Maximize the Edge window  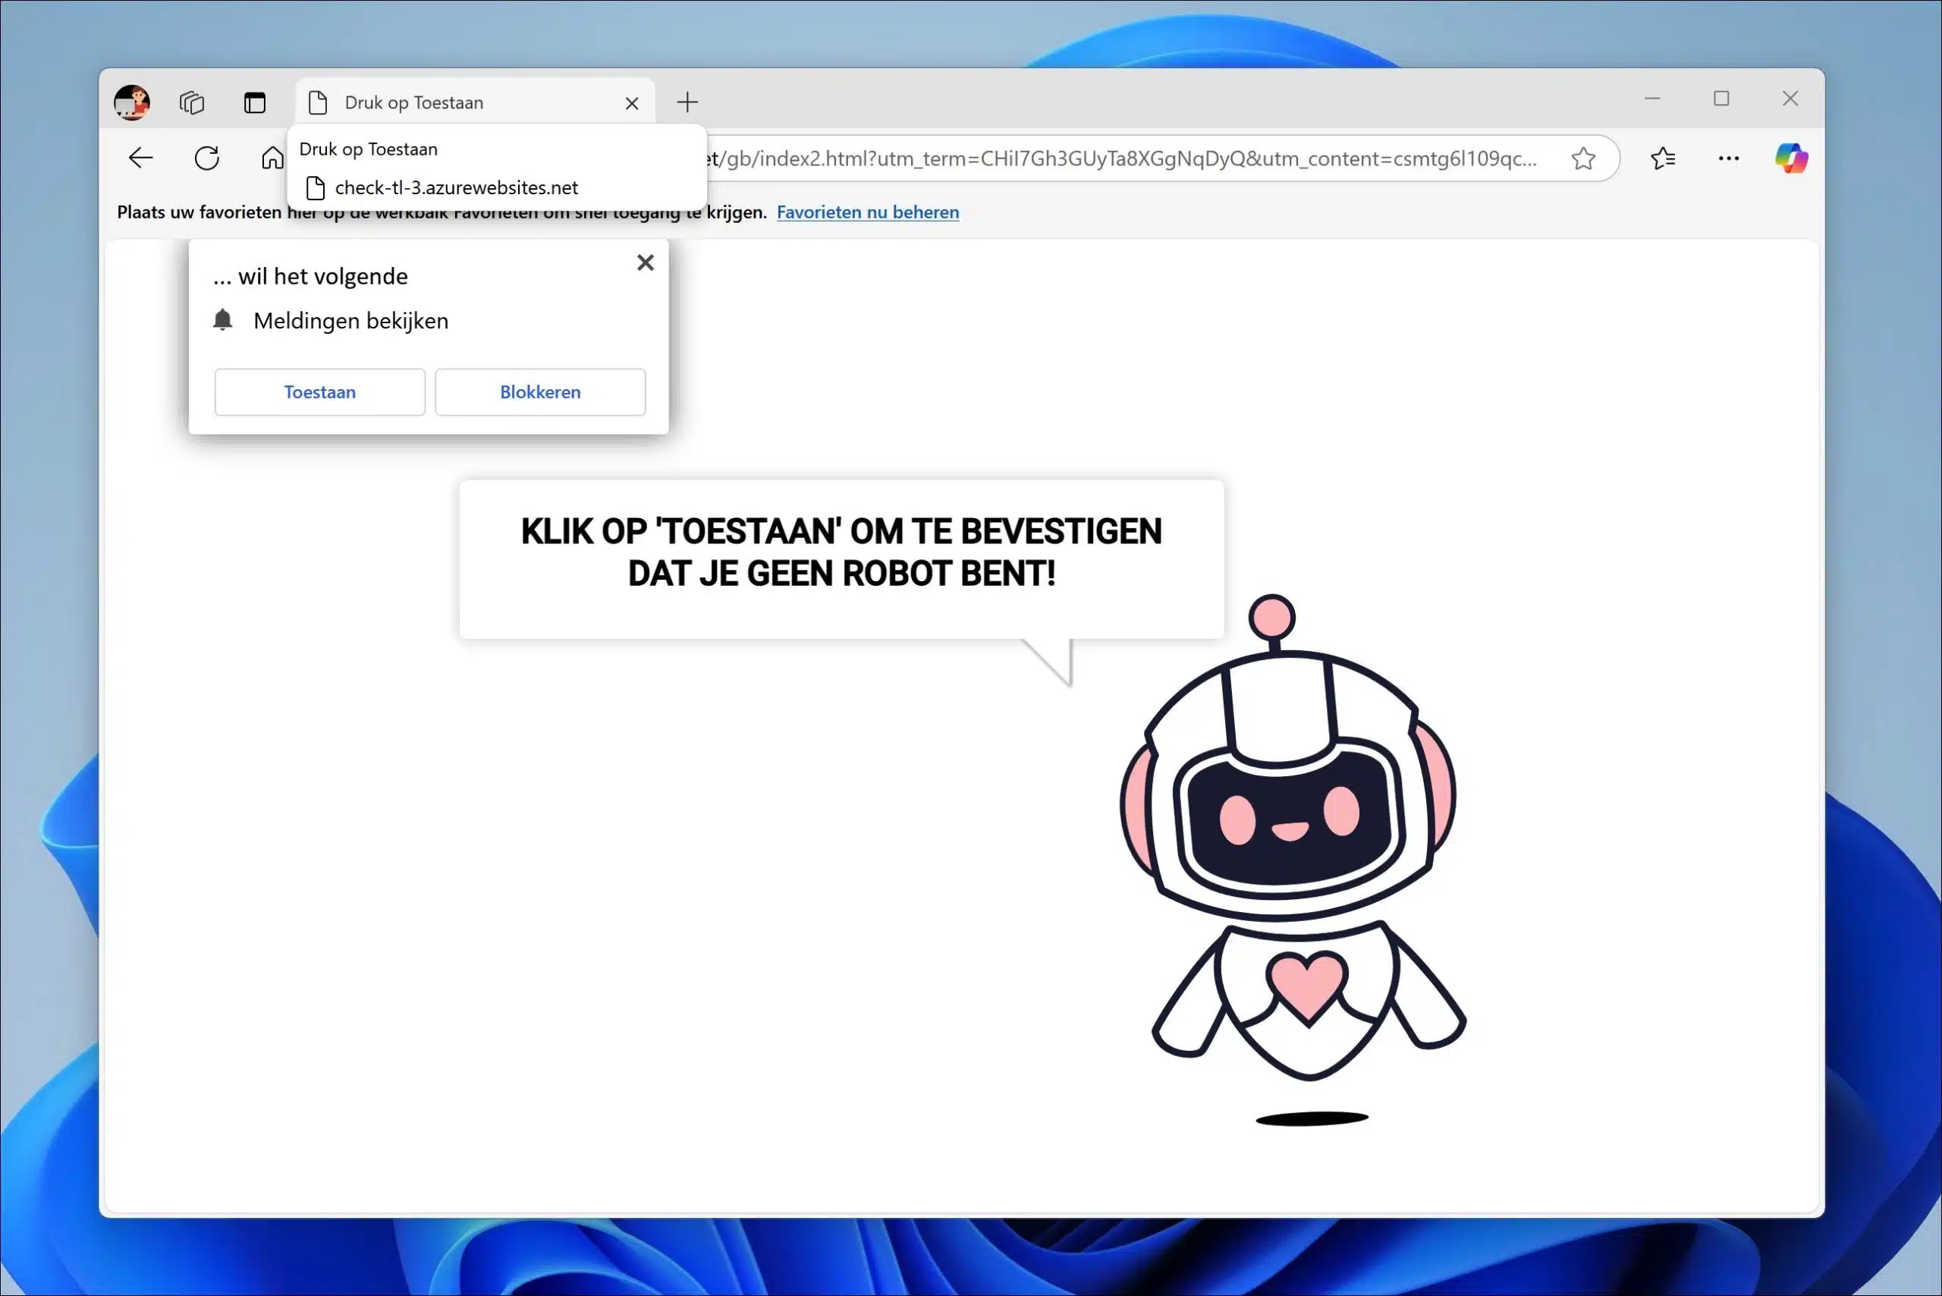click(x=1721, y=99)
